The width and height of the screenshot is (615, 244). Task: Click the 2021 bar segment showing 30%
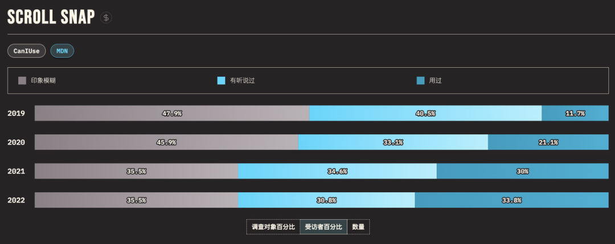point(523,171)
